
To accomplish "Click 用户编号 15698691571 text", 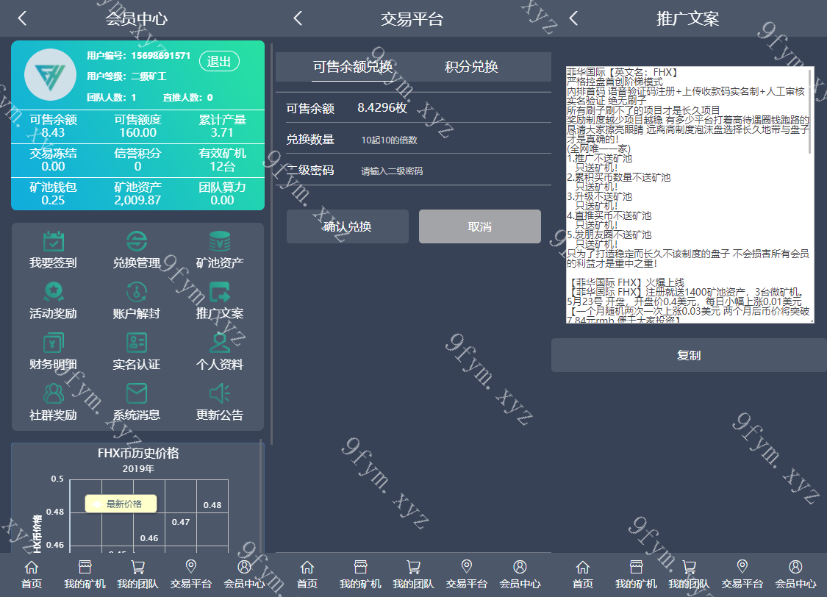I will tap(139, 55).
